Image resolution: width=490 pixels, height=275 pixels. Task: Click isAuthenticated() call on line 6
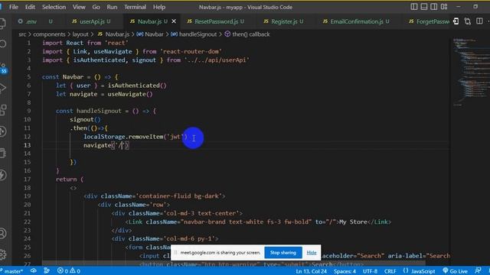[x=137, y=86]
